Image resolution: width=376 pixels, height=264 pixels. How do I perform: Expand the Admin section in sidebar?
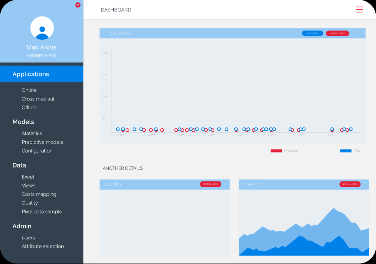point(22,226)
